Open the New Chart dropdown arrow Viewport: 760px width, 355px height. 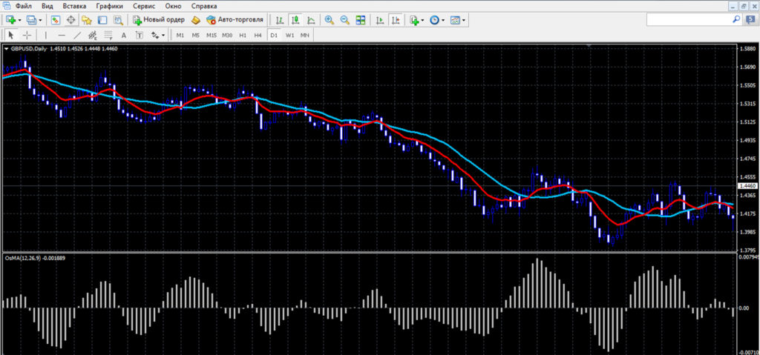click(20, 20)
